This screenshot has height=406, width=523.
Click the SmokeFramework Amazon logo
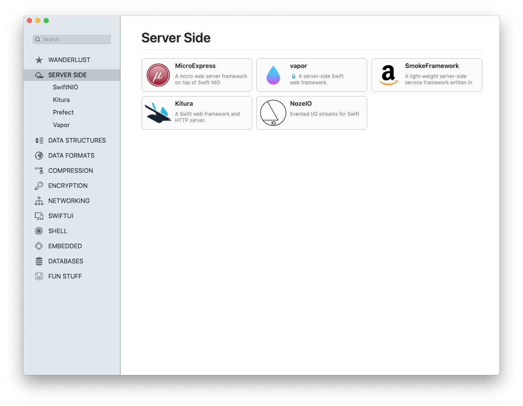pyautogui.click(x=388, y=75)
